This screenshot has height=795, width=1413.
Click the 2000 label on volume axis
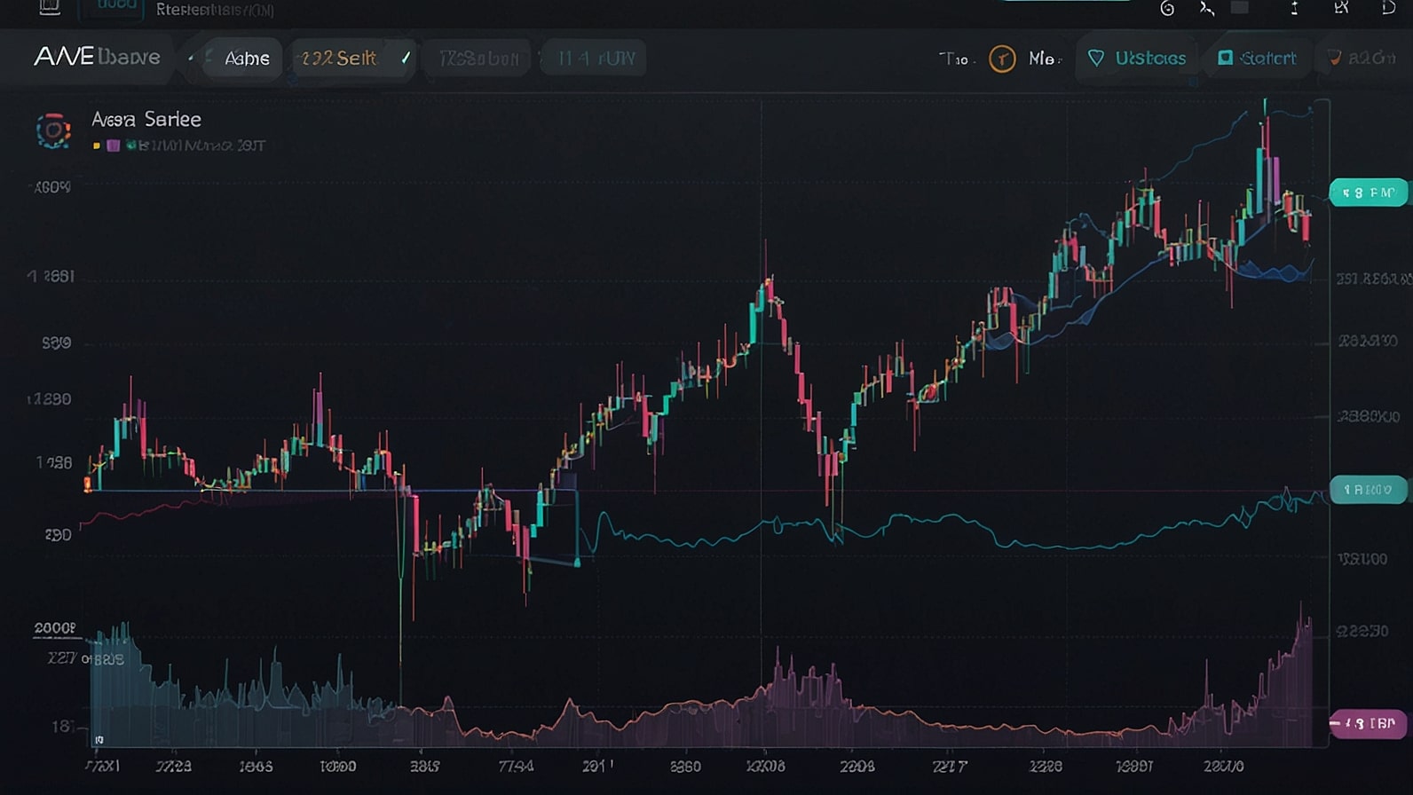pos(55,628)
